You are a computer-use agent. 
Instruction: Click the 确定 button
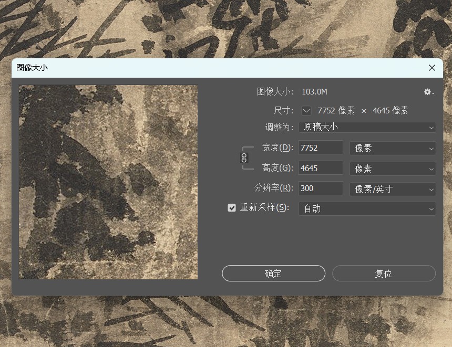pyautogui.click(x=273, y=274)
